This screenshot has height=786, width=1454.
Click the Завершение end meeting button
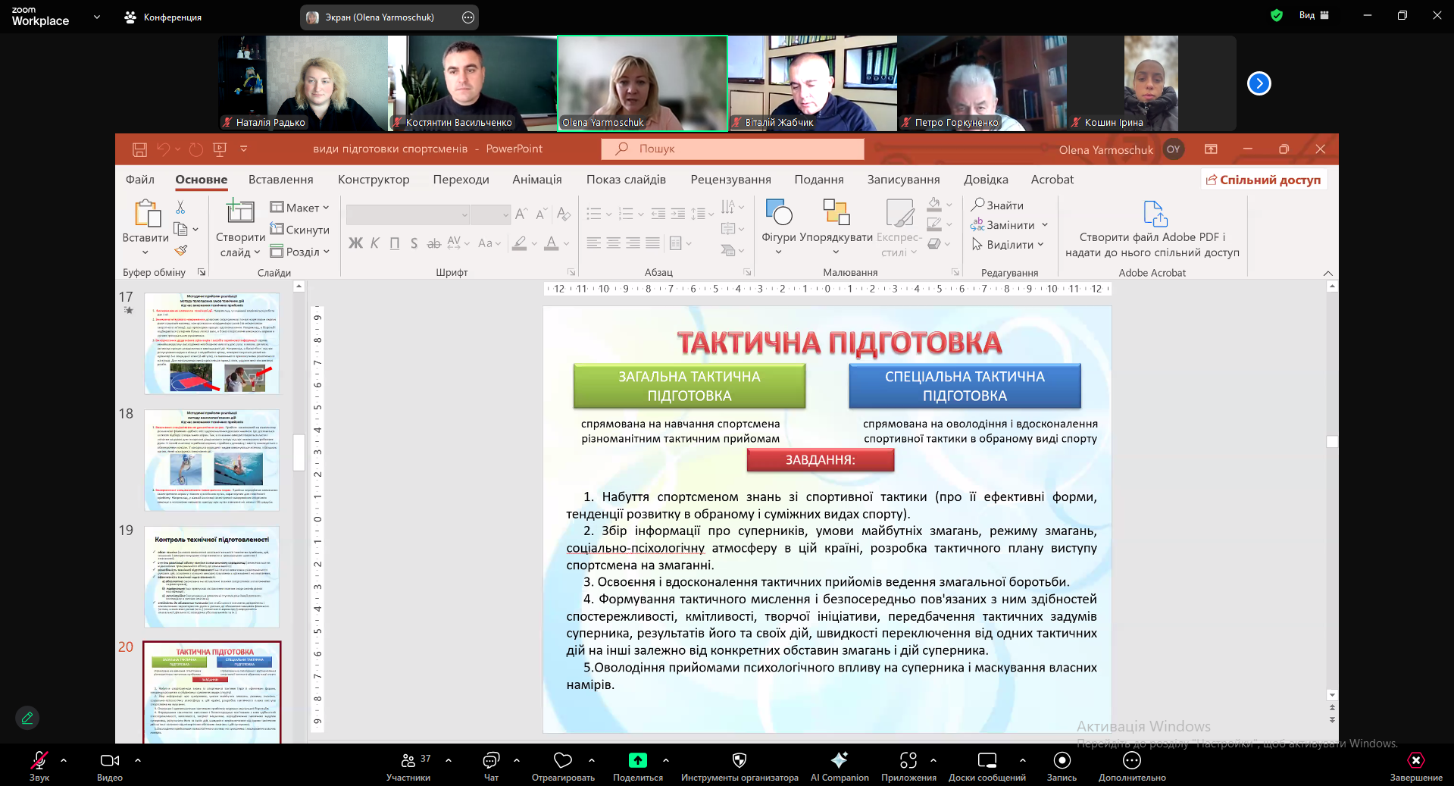pyautogui.click(x=1415, y=760)
